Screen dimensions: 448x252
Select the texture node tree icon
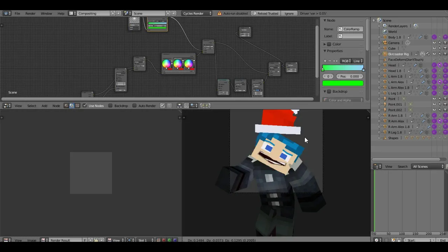coord(77,106)
